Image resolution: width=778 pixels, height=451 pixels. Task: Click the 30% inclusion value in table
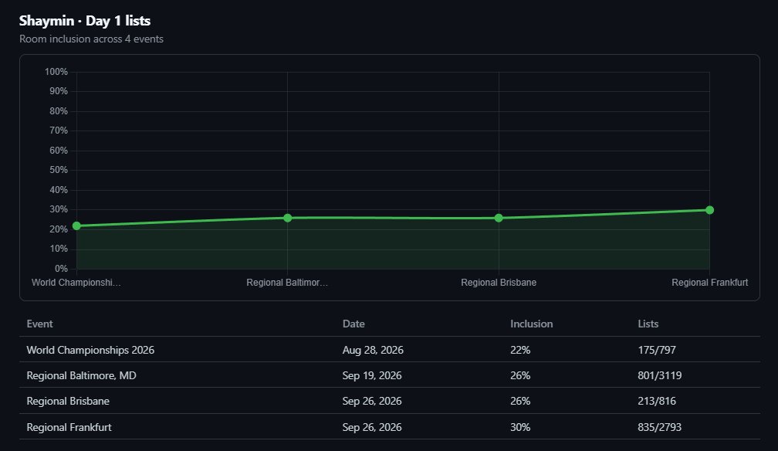520,427
